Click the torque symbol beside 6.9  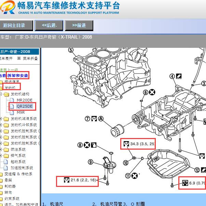pyautogui.click(x=185, y=183)
